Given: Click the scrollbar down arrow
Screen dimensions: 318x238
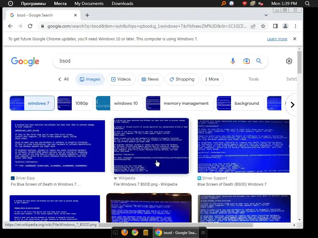Looking at the screenshot, I should pos(299,220).
